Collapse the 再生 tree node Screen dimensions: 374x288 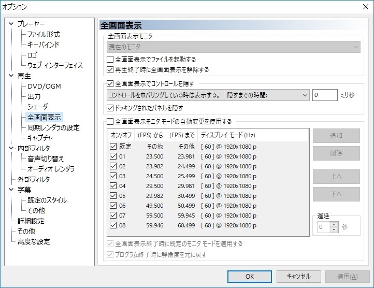pyautogui.click(x=11, y=76)
